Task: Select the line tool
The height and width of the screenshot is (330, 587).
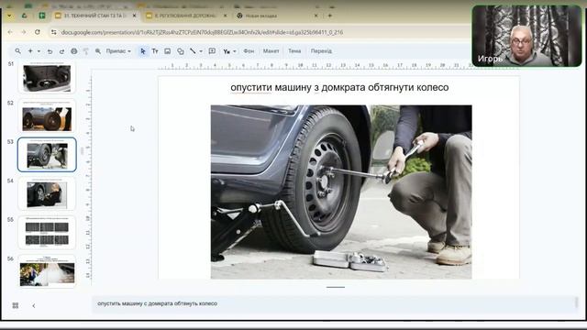Action: tap(193, 51)
